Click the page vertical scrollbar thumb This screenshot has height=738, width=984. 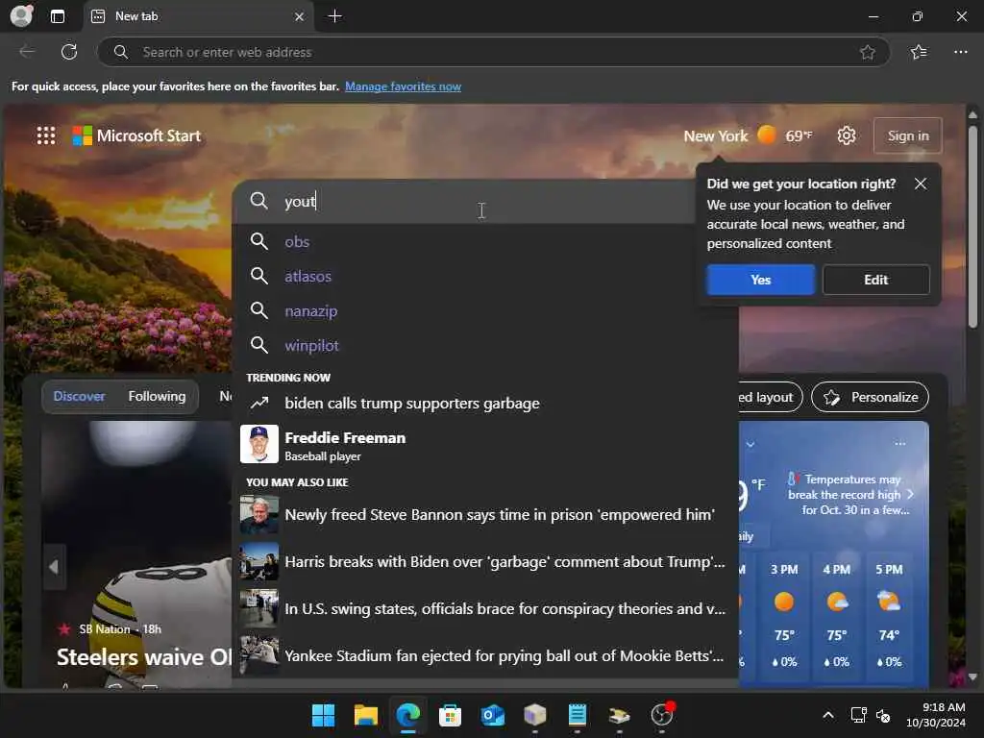(x=972, y=227)
